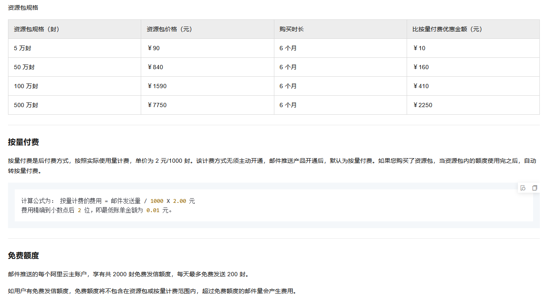Click the paragraph mentioning 2000 封免费发信额度
The width and height of the screenshot is (547, 299).
click(128, 275)
